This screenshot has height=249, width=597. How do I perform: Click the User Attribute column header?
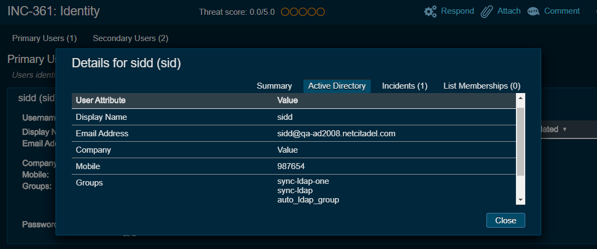click(x=101, y=101)
